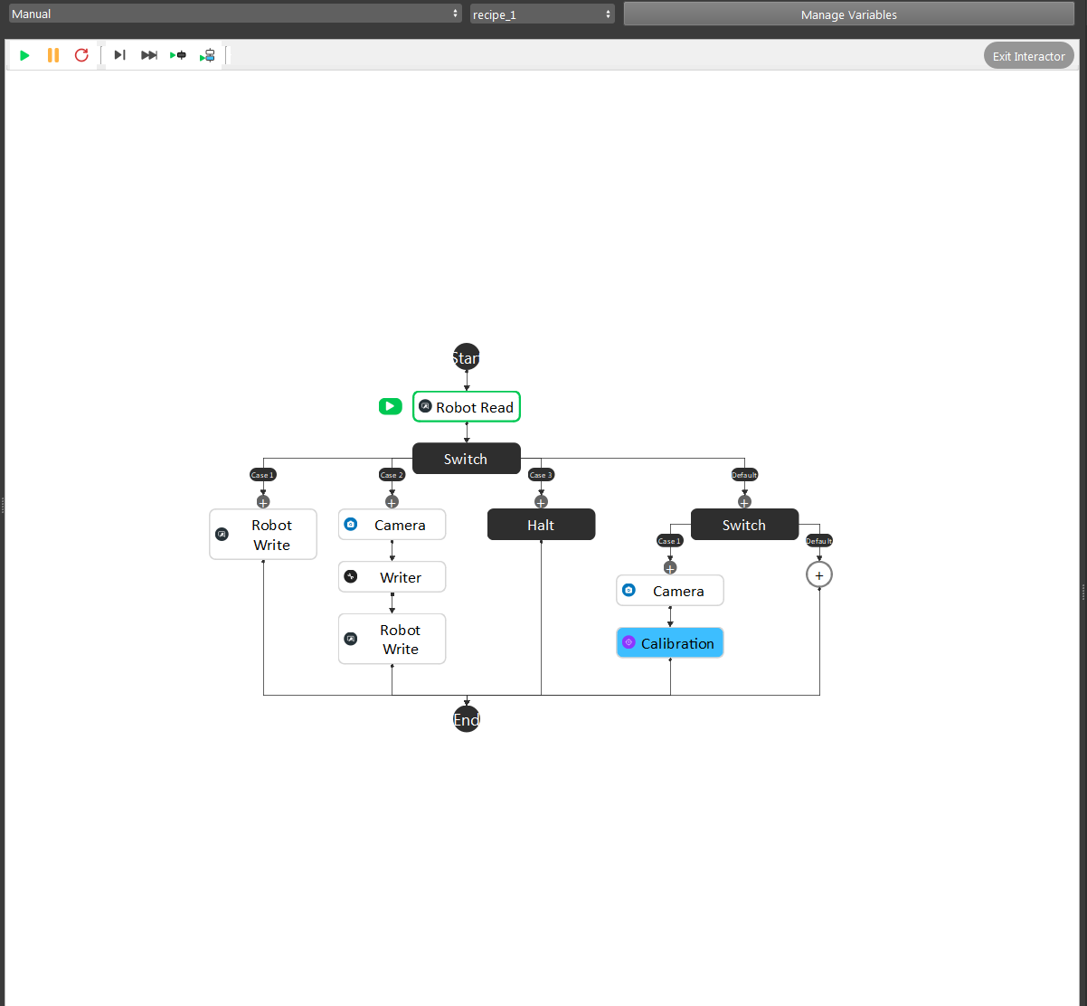Select the Robot Write node below Writer
The image size is (1087, 1006).
coord(392,639)
